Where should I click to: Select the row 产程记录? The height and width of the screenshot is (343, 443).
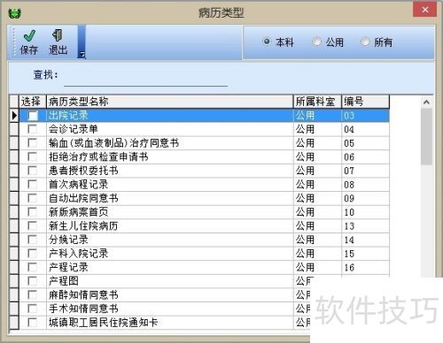(205, 267)
